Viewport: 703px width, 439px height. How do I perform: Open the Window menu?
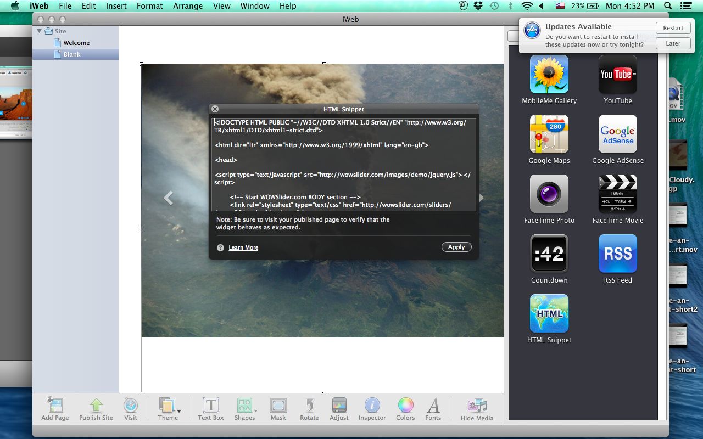(x=255, y=6)
